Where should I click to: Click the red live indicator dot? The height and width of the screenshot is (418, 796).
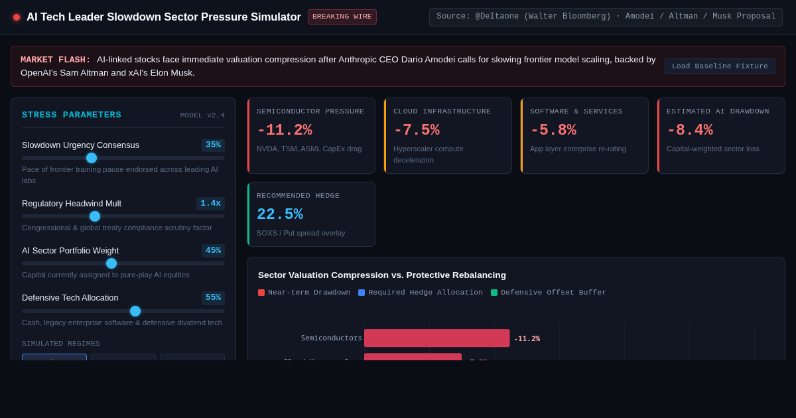17,17
